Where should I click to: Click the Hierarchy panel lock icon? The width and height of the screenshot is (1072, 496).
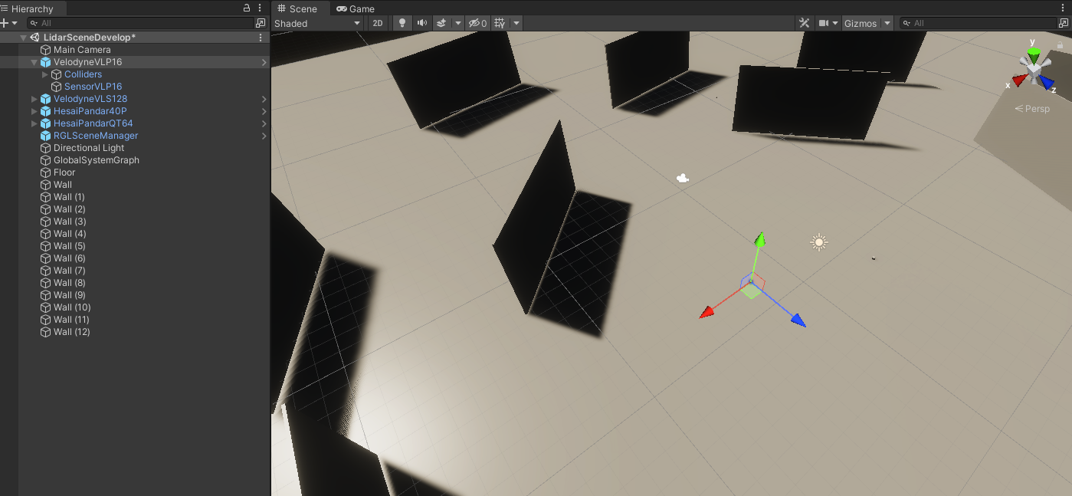point(247,8)
